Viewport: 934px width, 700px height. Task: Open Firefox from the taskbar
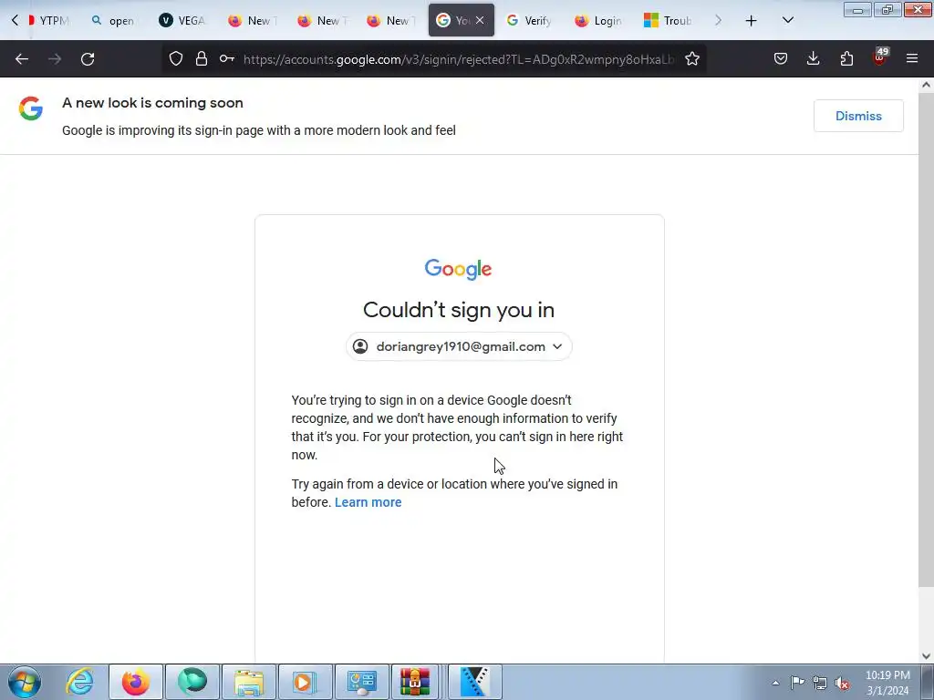[136, 682]
